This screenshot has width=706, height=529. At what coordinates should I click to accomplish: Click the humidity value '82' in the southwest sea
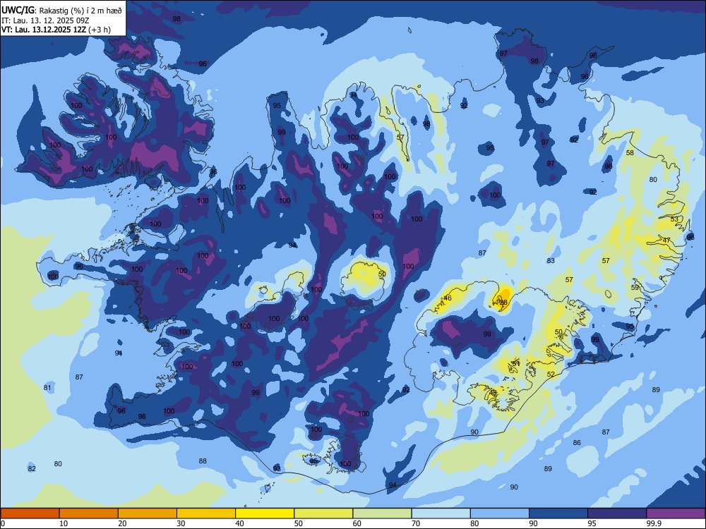pos(32,468)
